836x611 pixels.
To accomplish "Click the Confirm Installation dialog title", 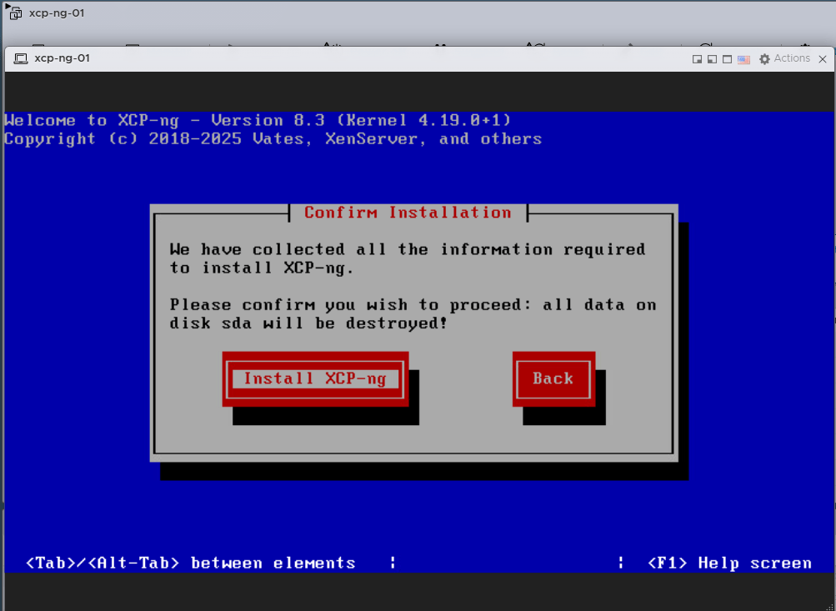I will pyautogui.click(x=408, y=213).
